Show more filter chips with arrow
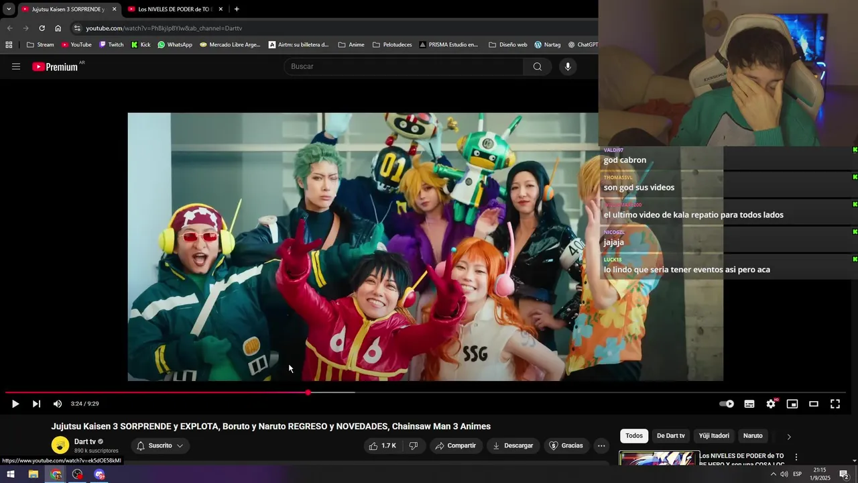858x483 pixels. (789, 437)
